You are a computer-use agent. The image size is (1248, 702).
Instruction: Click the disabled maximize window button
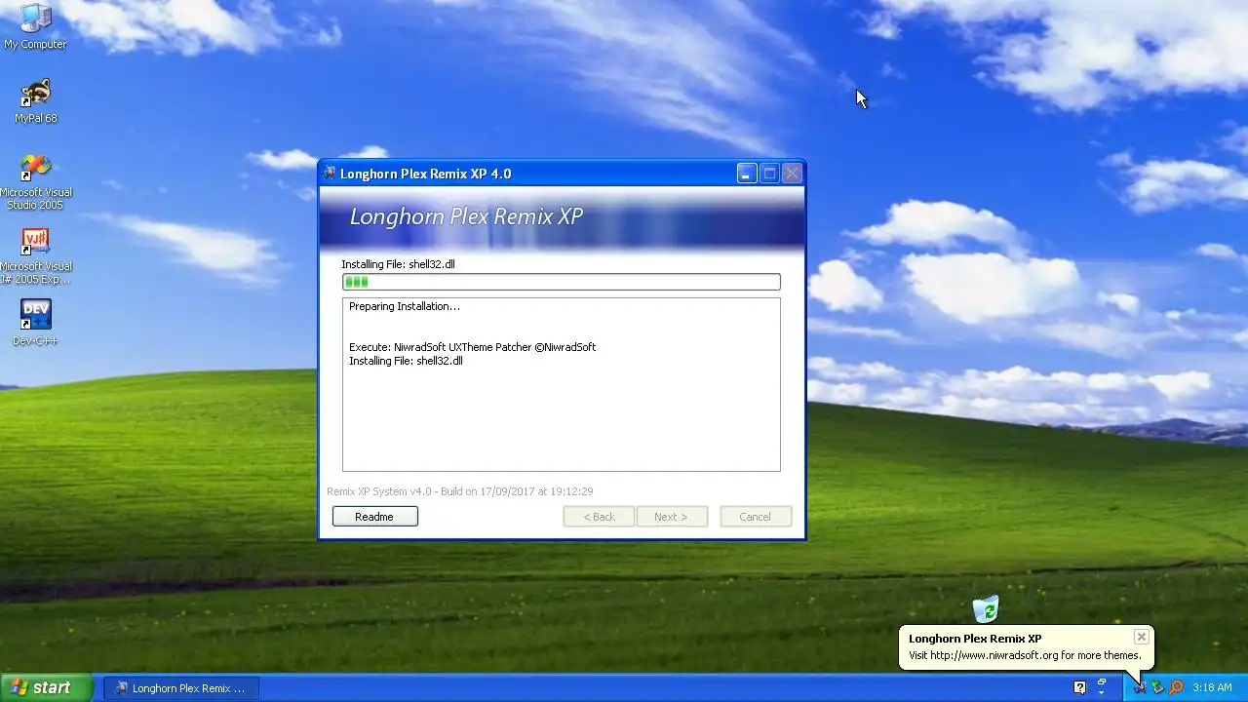pyautogui.click(x=769, y=174)
